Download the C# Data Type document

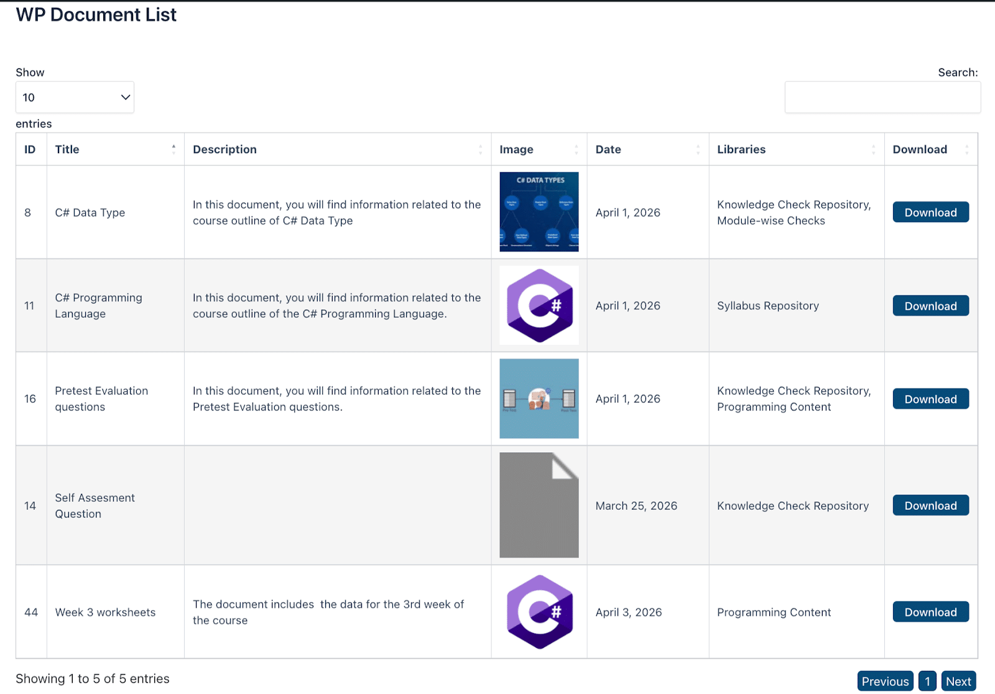[x=931, y=212]
